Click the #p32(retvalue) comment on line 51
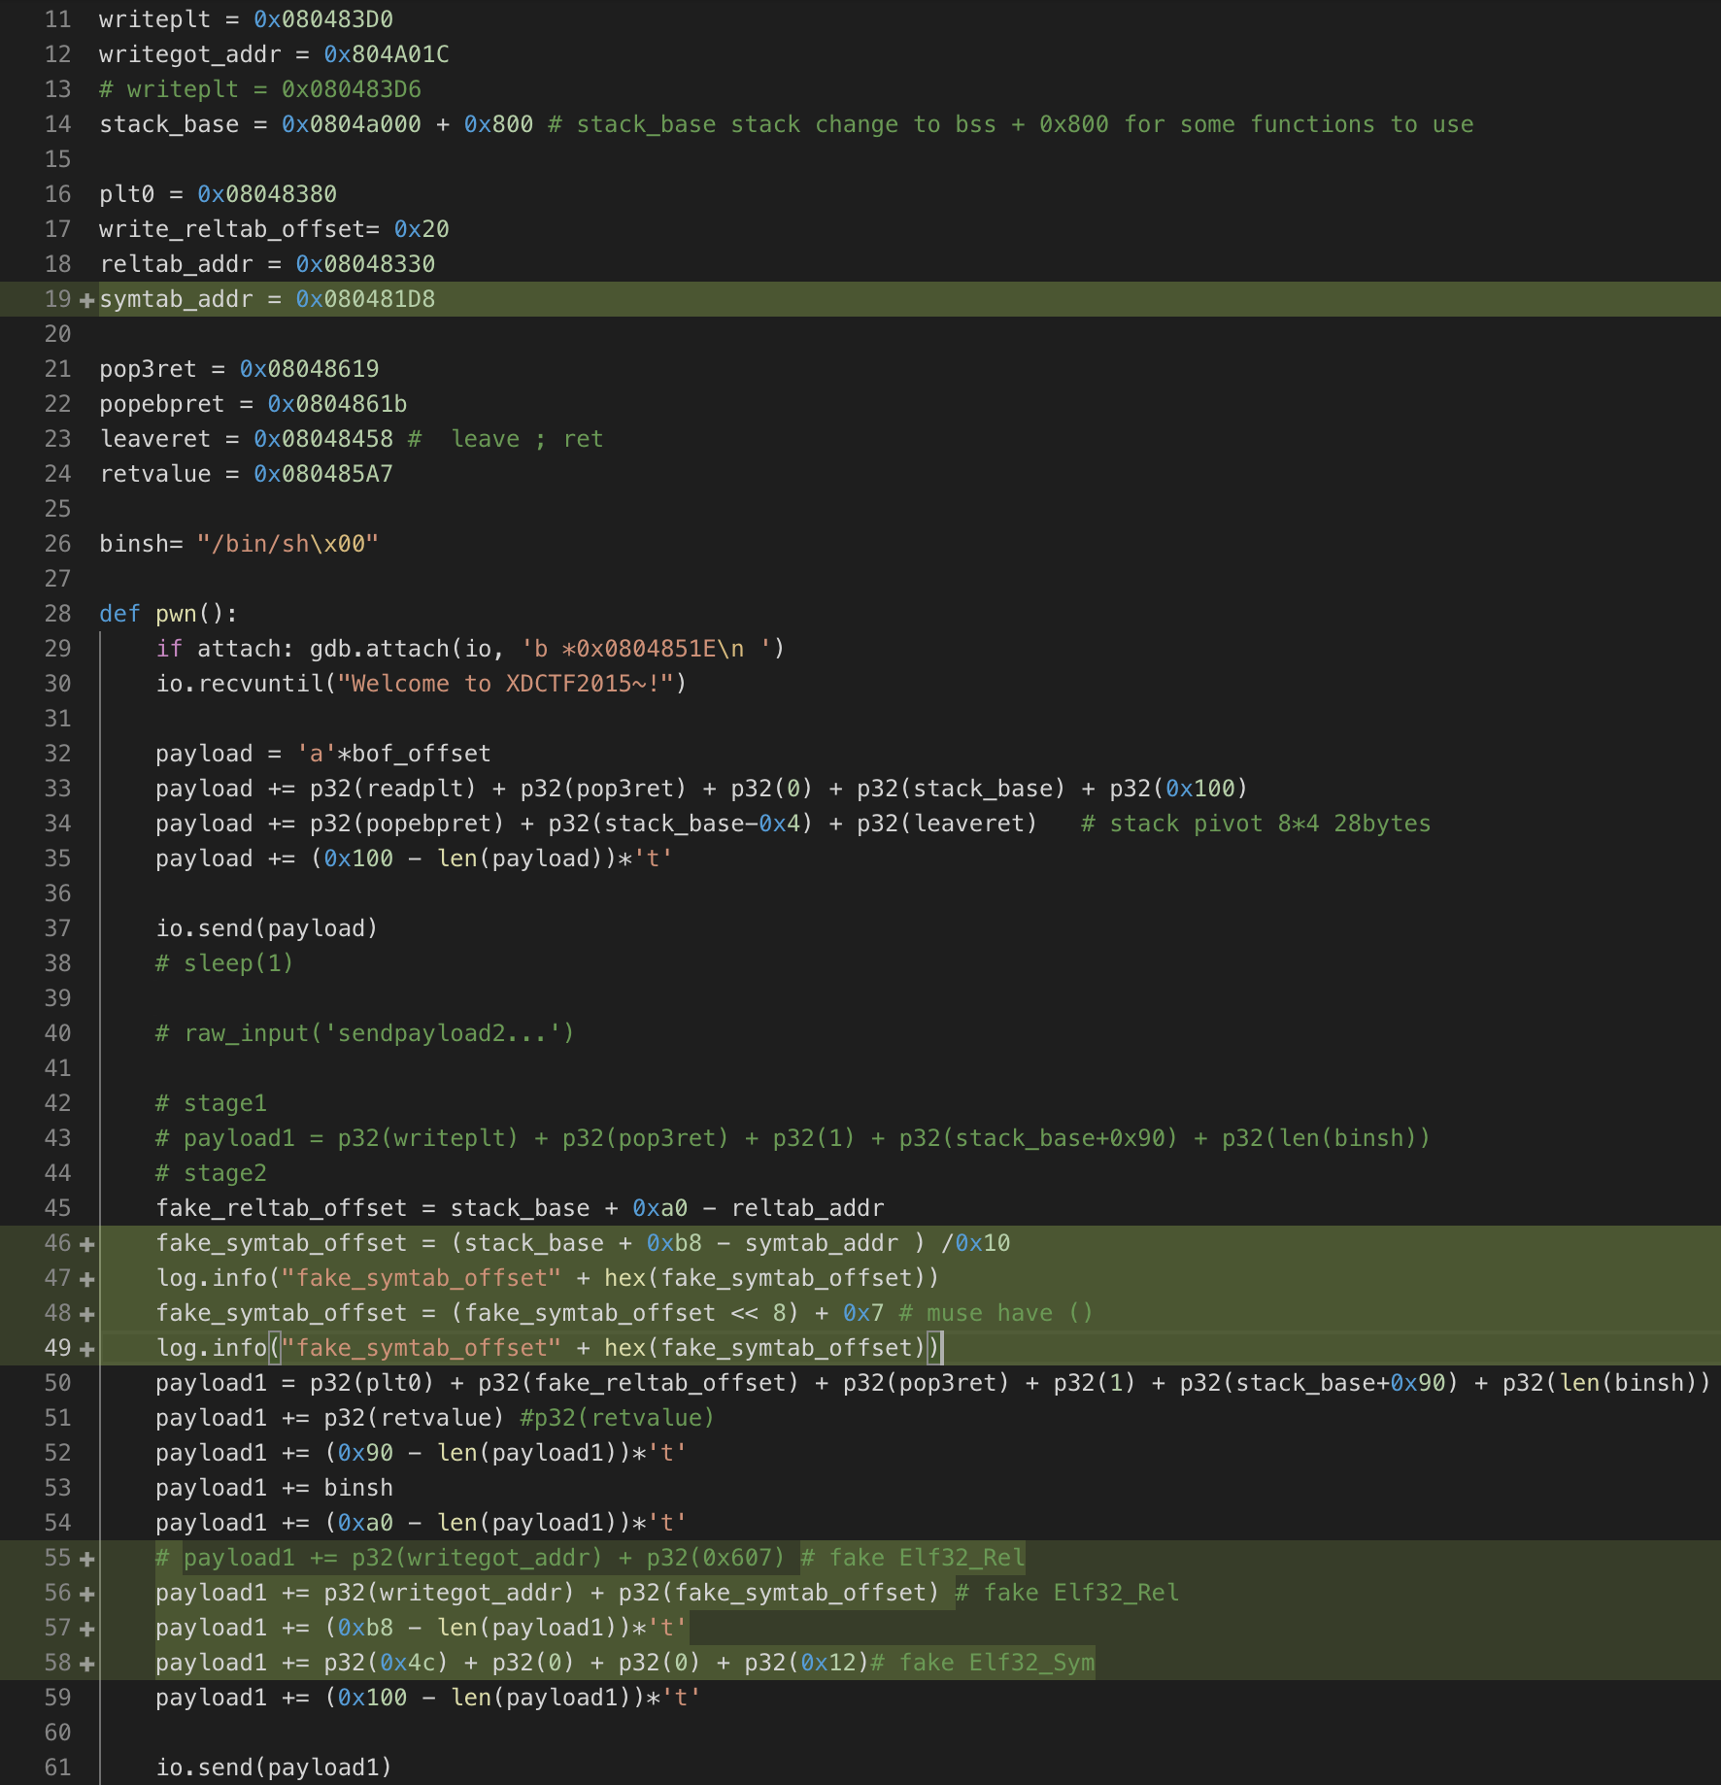This screenshot has width=1721, height=1785. pos(618,1418)
